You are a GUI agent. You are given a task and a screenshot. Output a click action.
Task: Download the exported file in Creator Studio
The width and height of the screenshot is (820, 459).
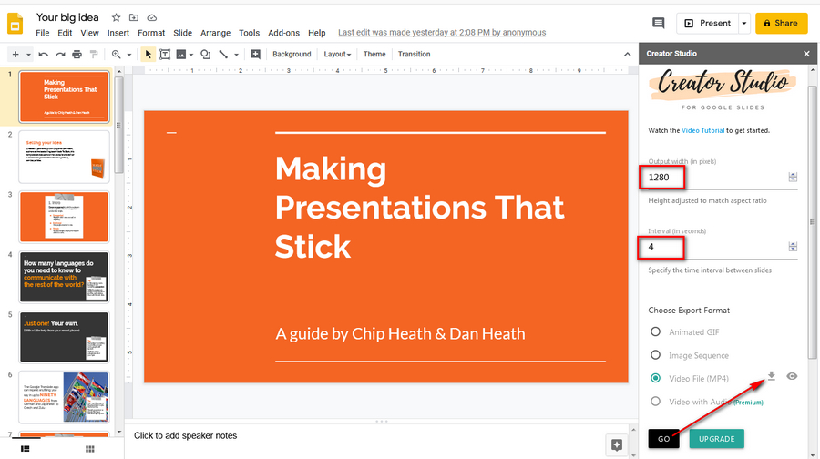[x=772, y=376]
